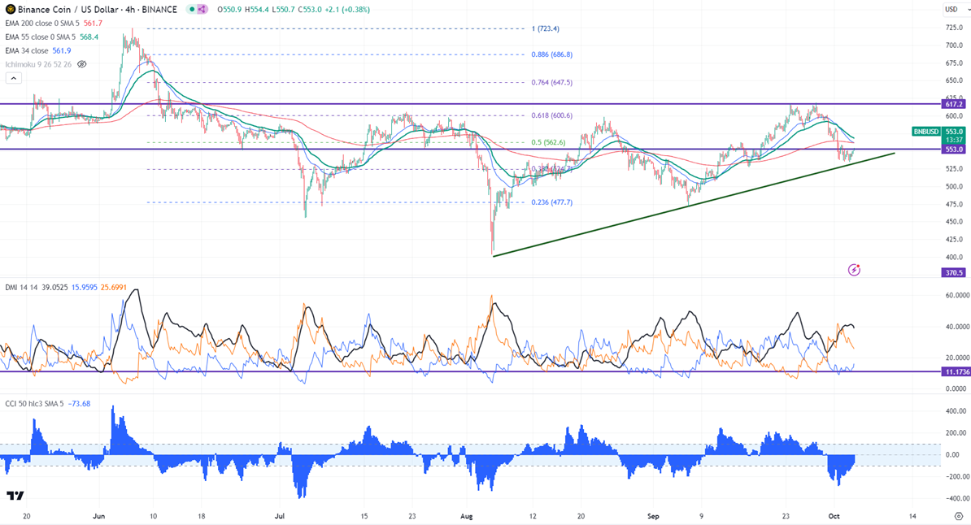Click the purple data-source icon beside BINANCE
Image resolution: width=971 pixels, height=525 pixels.
tap(203, 10)
